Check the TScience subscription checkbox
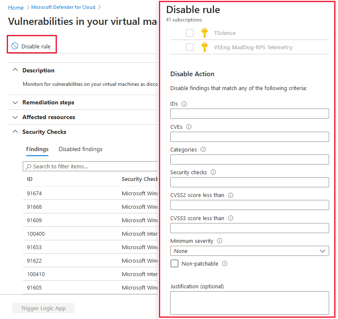 coord(190,33)
